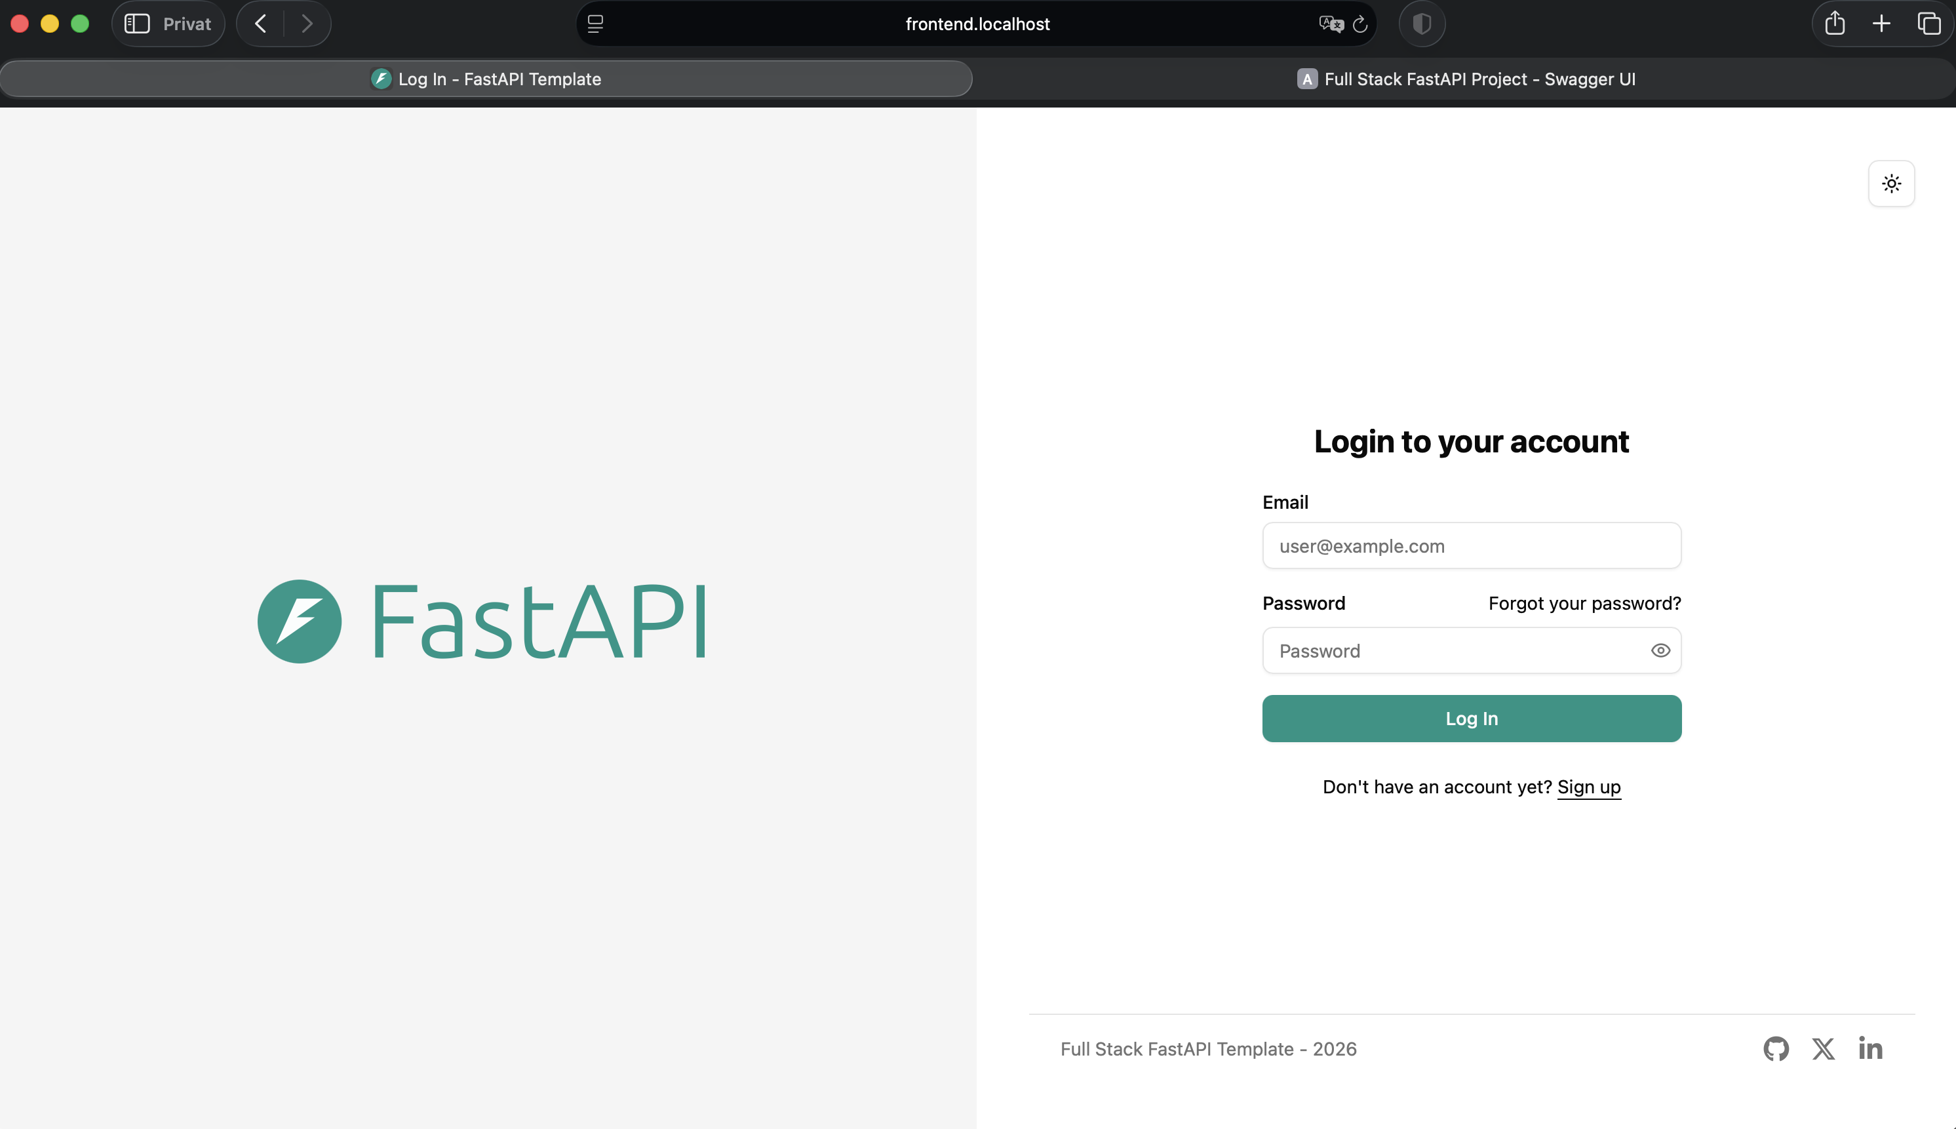Click the Full Stack FastAPI Template - 2026 text

pyautogui.click(x=1208, y=1049)
